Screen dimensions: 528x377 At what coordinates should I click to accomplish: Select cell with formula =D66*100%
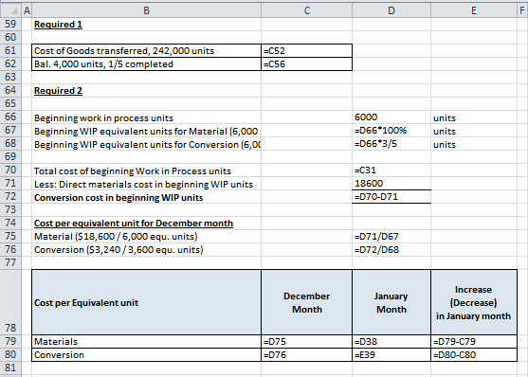391,131
